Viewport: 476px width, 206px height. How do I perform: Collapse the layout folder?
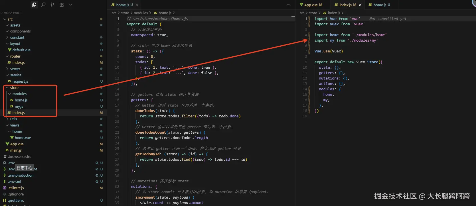(x=15, y=44)
